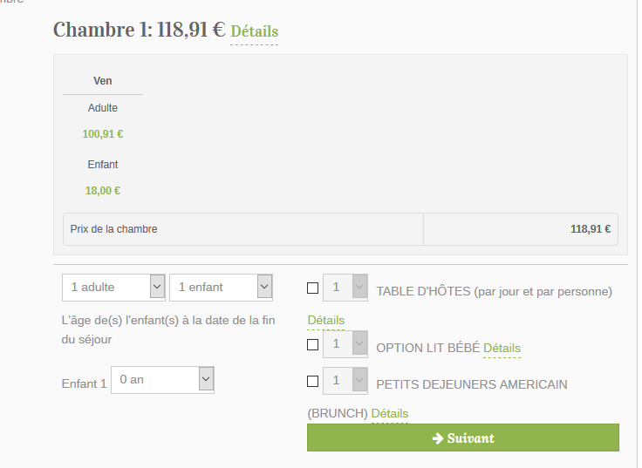This screenshot has height=468, width=642.
Task: Click the Enfant price 18,00 €
Action: (103, 191)
